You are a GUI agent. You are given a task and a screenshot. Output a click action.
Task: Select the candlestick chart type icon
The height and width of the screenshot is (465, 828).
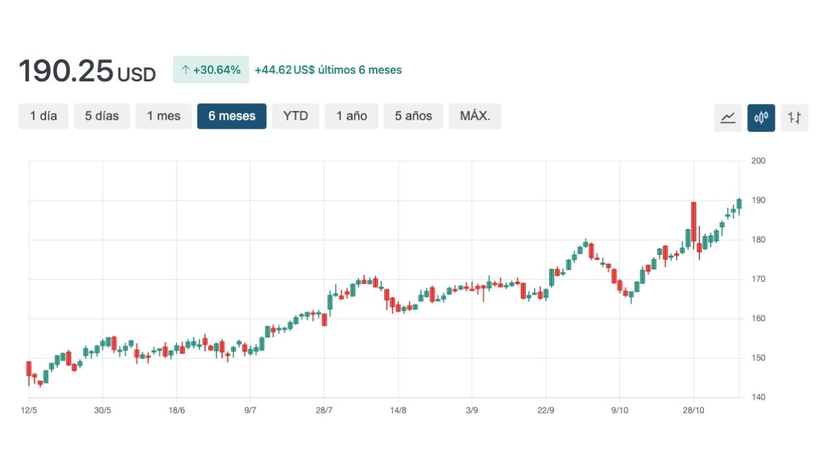pyautogui.click(x=761, y=118)
